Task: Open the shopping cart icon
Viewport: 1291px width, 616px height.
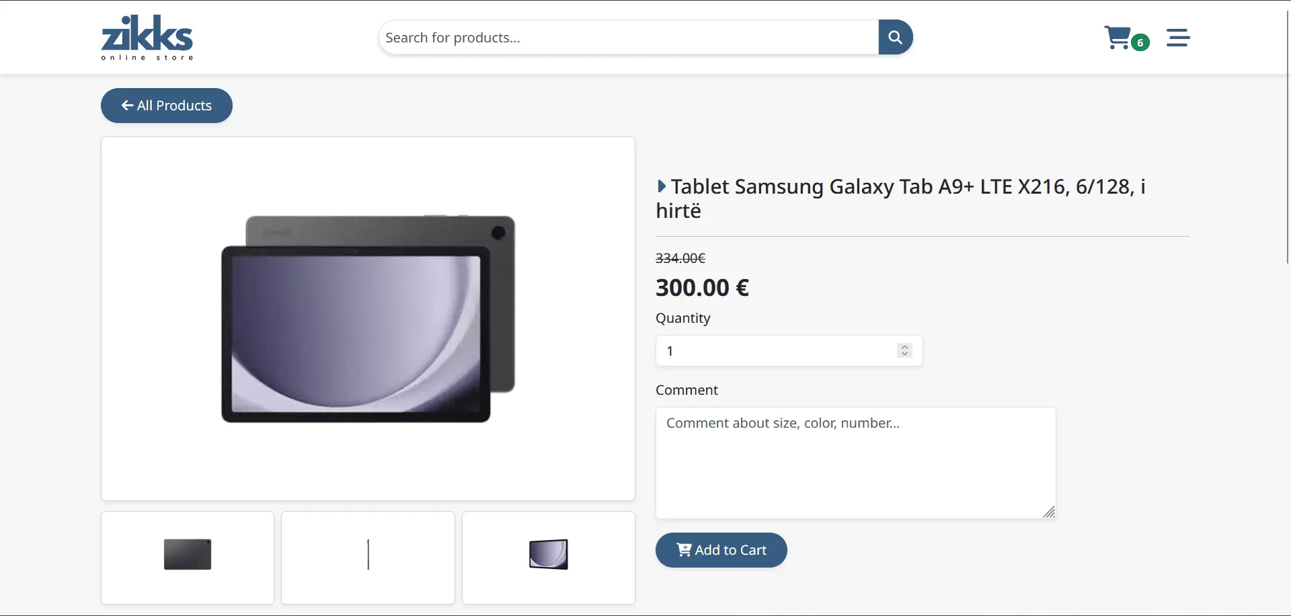Action: 1118,38
